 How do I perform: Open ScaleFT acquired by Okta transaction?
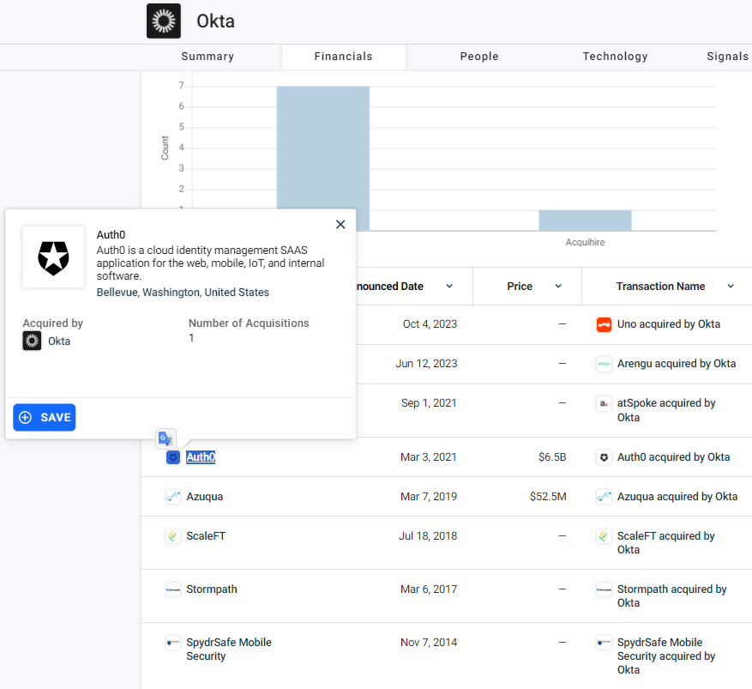(665, 542)
